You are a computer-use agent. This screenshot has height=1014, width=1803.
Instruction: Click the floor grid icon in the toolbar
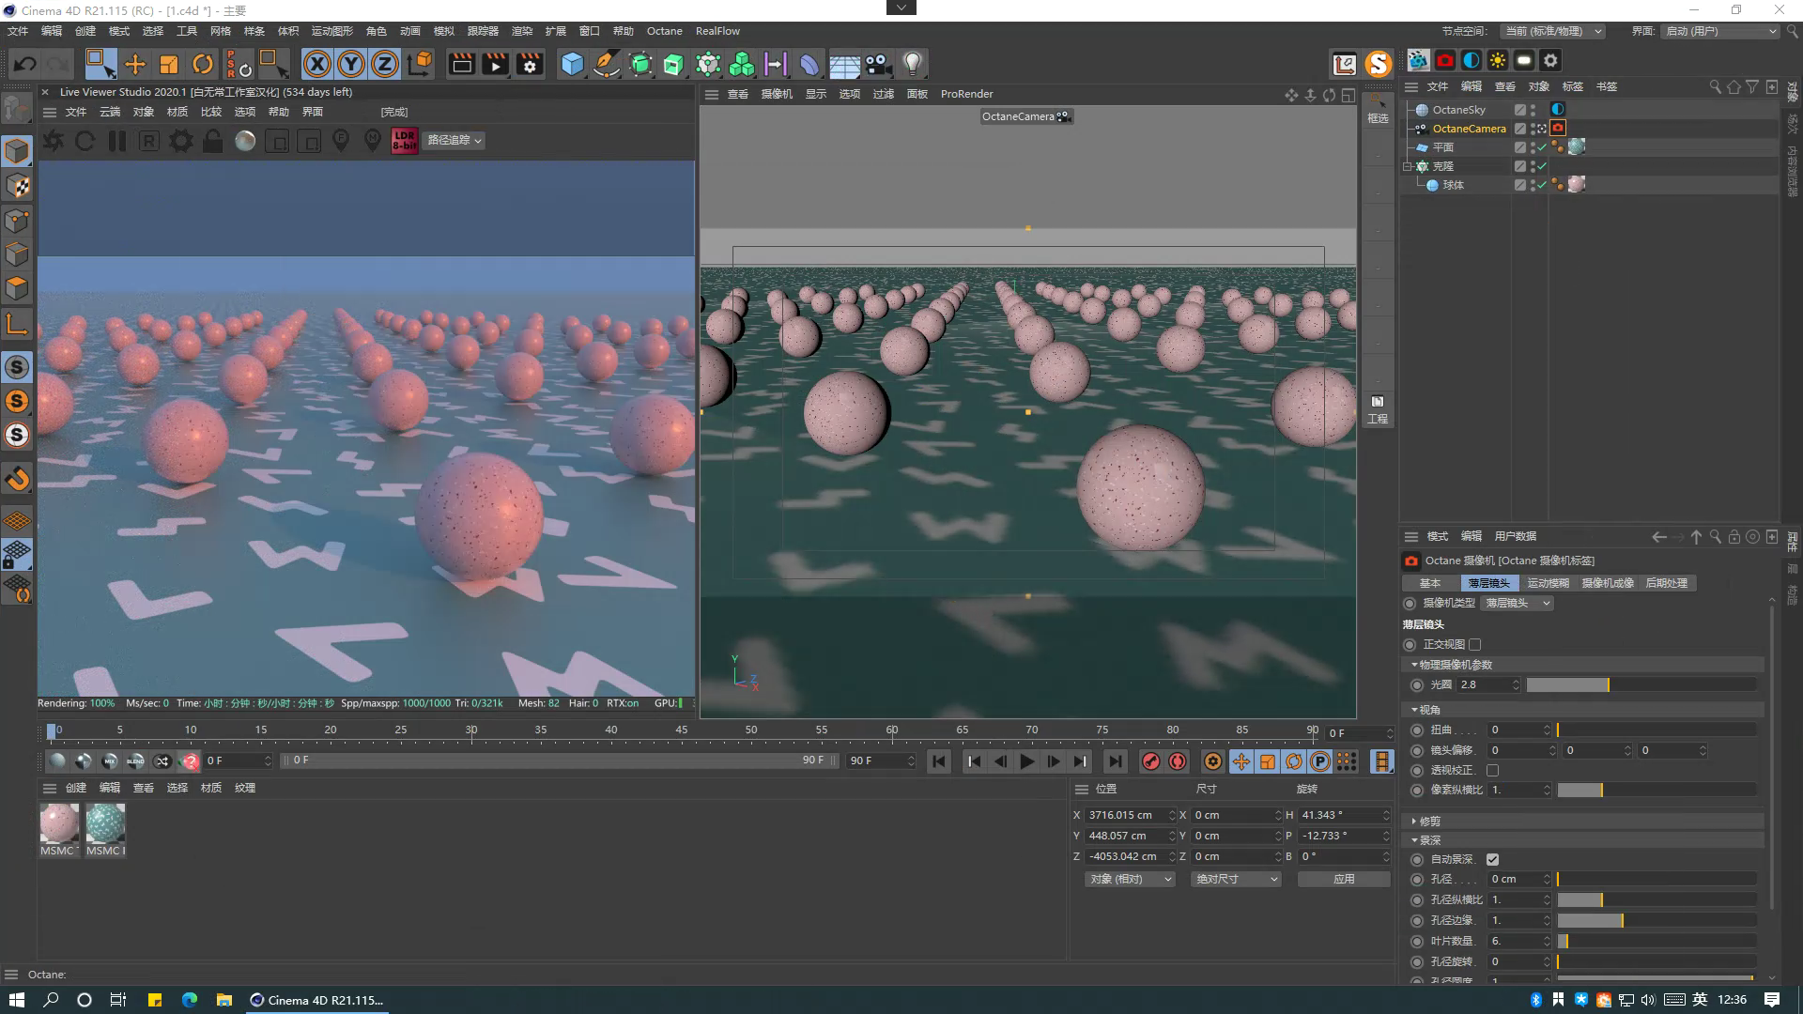pyautogui.click(x=844, y=64)
